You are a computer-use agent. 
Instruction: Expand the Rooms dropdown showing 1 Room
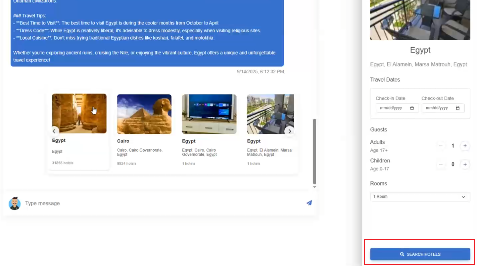(x=420, y=197)
